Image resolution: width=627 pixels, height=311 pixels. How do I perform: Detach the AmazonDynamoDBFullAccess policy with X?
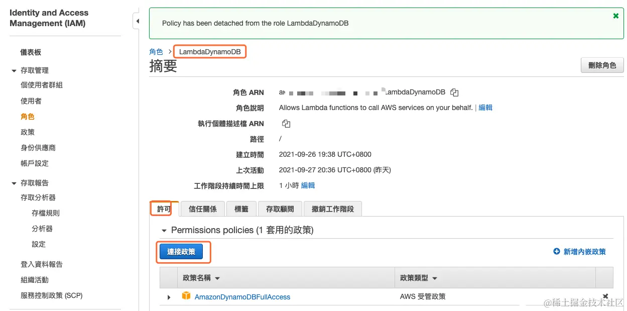[605, 296]
